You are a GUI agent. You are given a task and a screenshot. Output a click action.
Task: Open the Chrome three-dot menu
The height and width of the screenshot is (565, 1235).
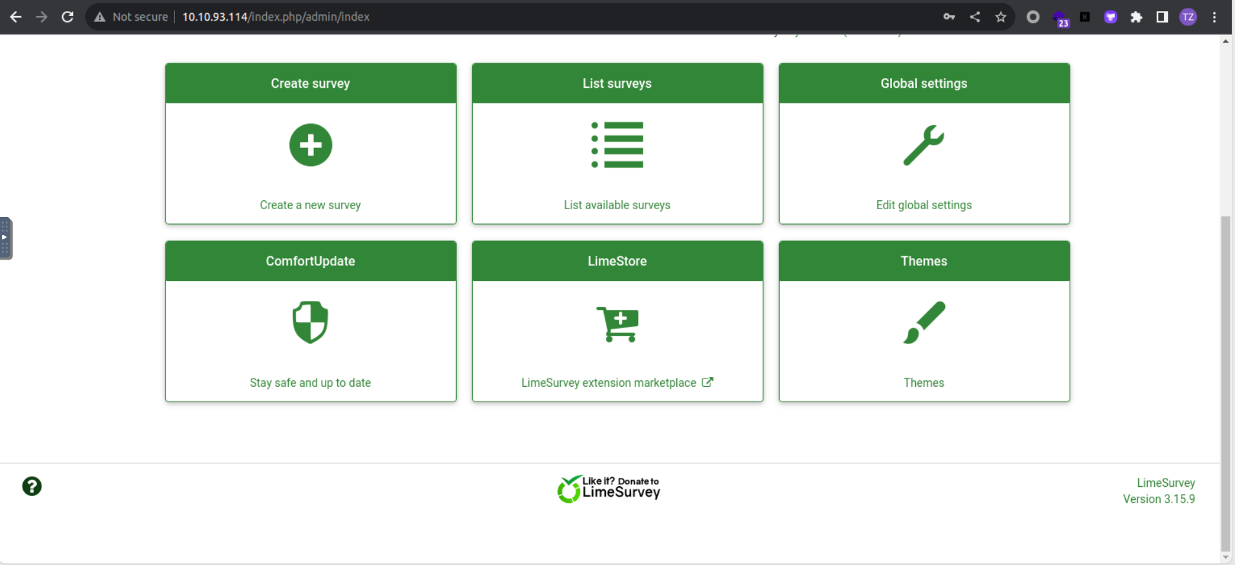(1214, 17)
